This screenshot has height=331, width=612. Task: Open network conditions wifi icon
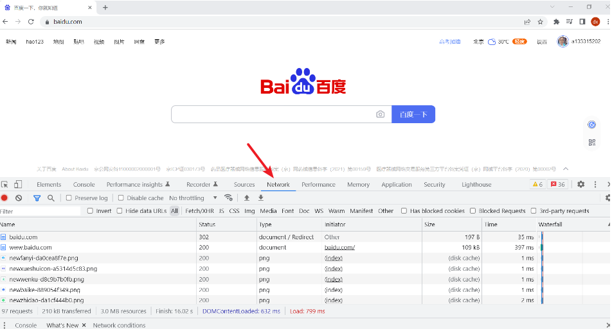pos(229,198)
